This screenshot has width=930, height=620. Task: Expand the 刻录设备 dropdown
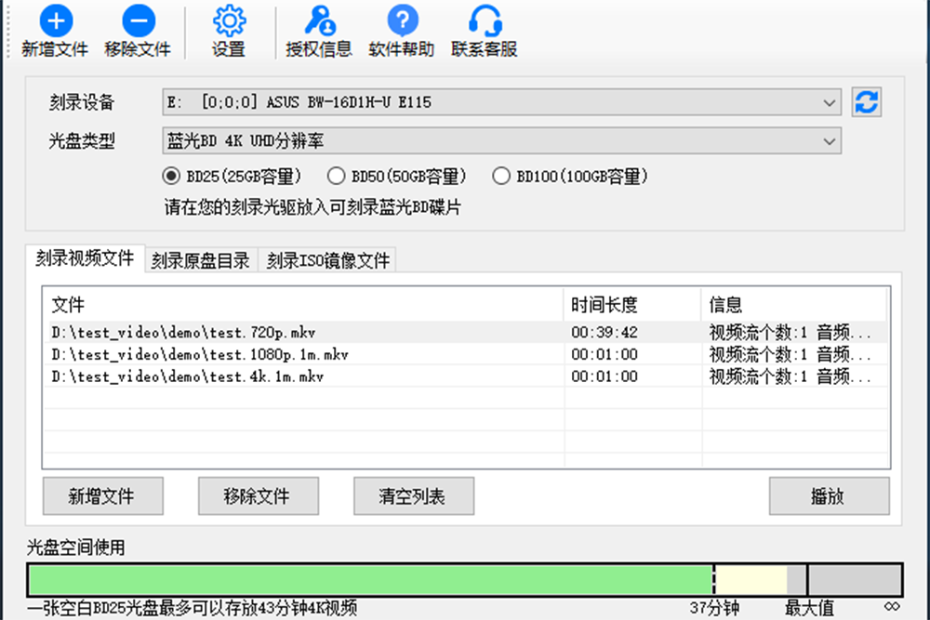[829, 102]
